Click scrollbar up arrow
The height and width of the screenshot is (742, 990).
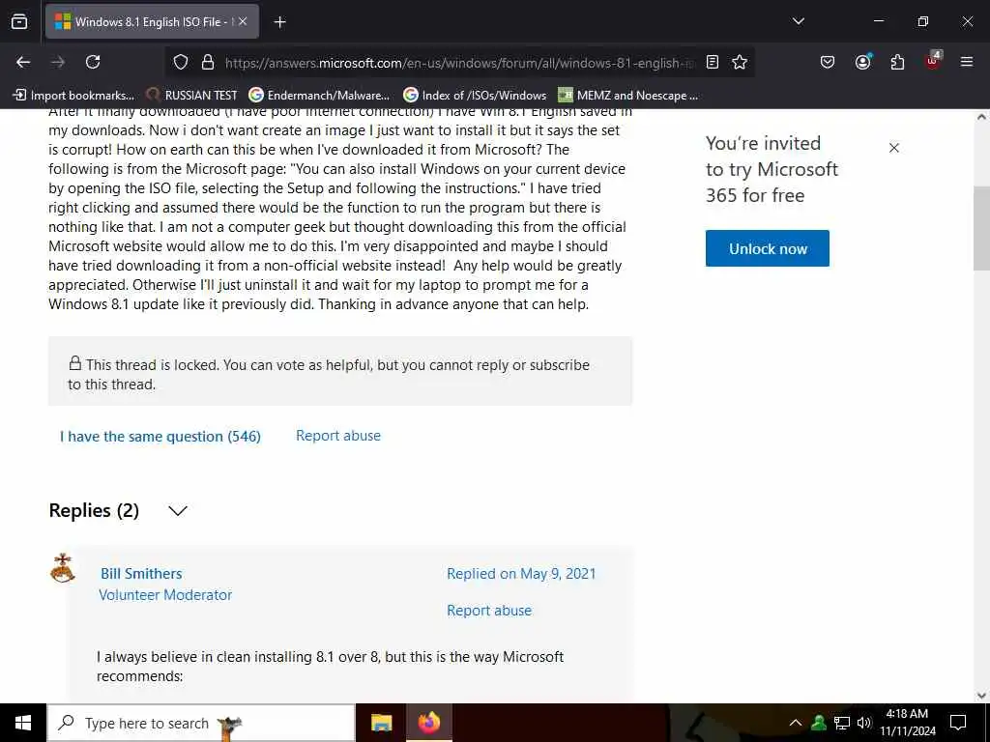coord(981,117)
